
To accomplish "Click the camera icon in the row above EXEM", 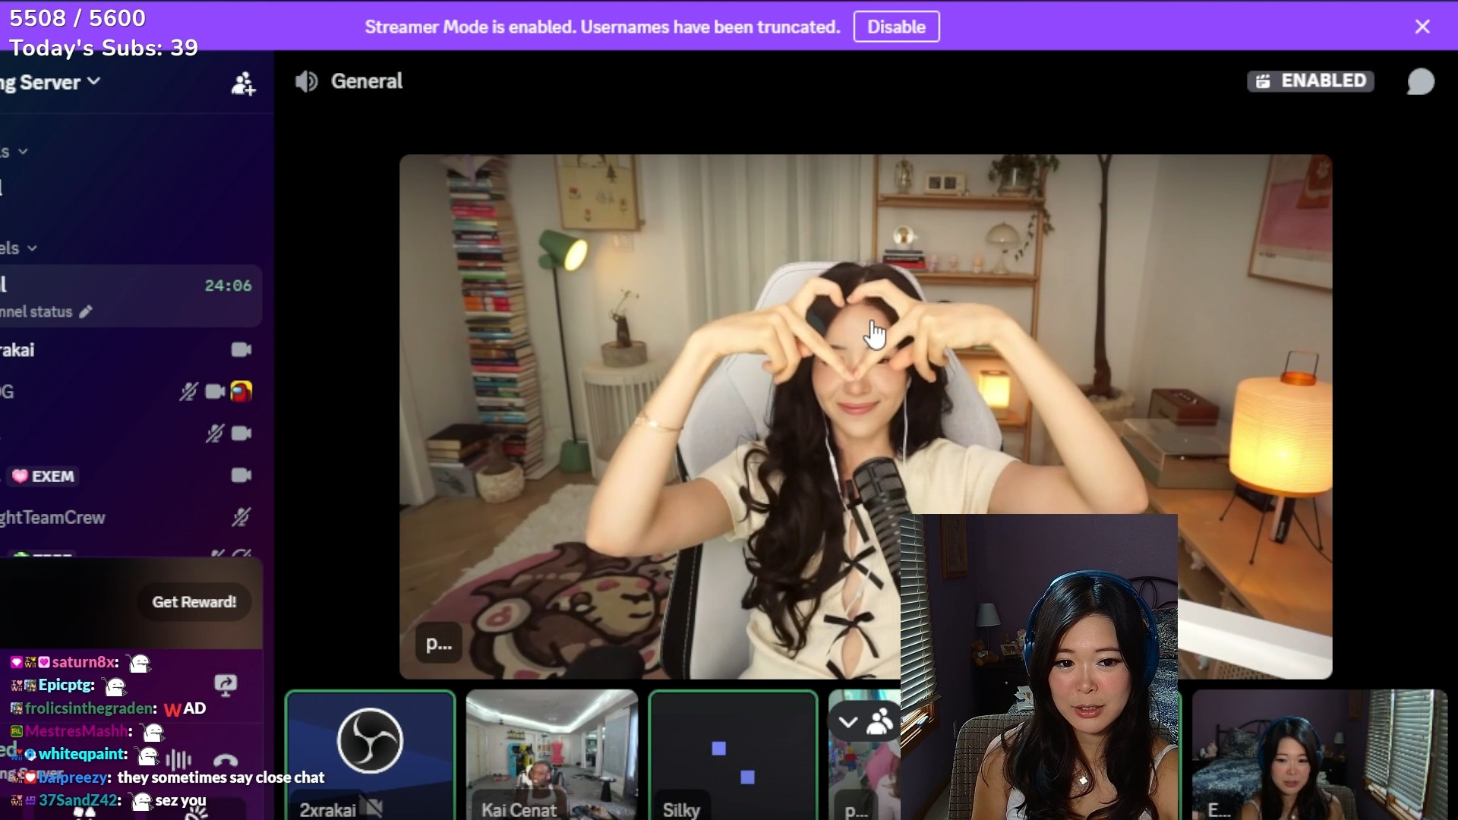I will [241, 434].
